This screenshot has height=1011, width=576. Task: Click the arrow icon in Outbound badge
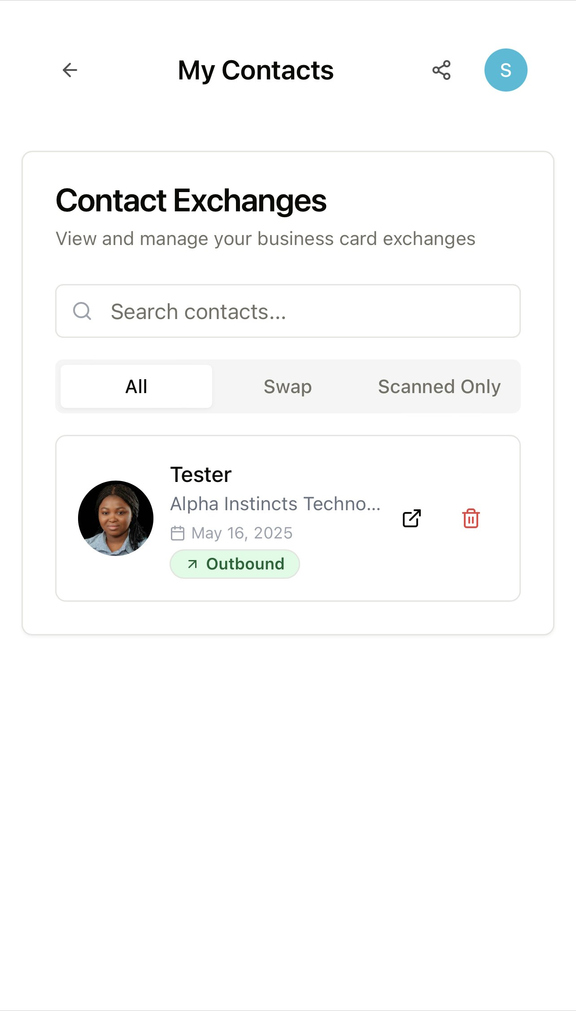[192, 564]
